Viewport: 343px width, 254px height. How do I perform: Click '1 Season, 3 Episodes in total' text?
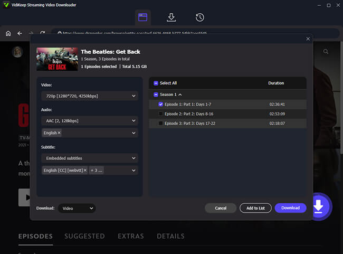pyautogui.click(x=105, y=59)
